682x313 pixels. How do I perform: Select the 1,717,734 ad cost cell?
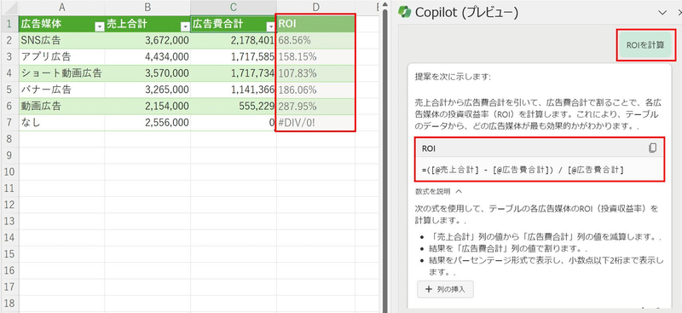233,73
